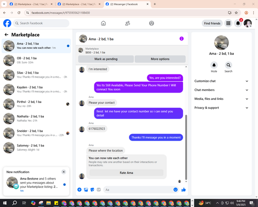Open more actions plus icon

point(79,190)
